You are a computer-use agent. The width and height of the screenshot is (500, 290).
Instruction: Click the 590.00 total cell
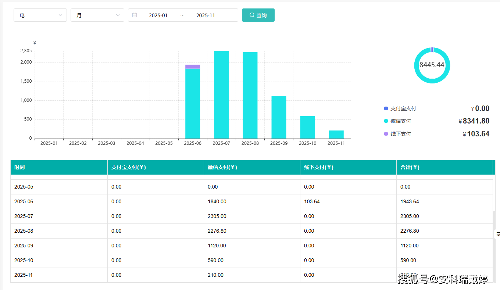pos(444,260)
